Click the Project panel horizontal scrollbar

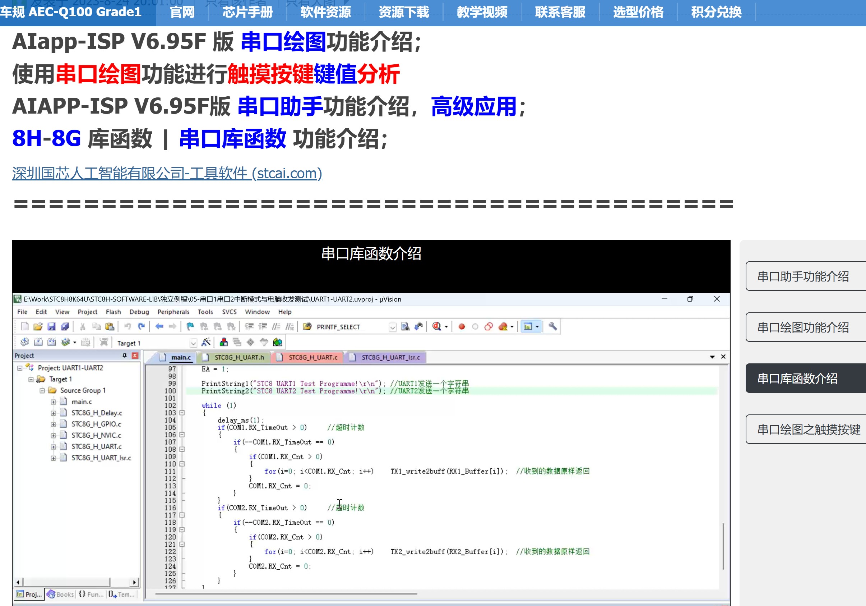(x=66, y=582)
